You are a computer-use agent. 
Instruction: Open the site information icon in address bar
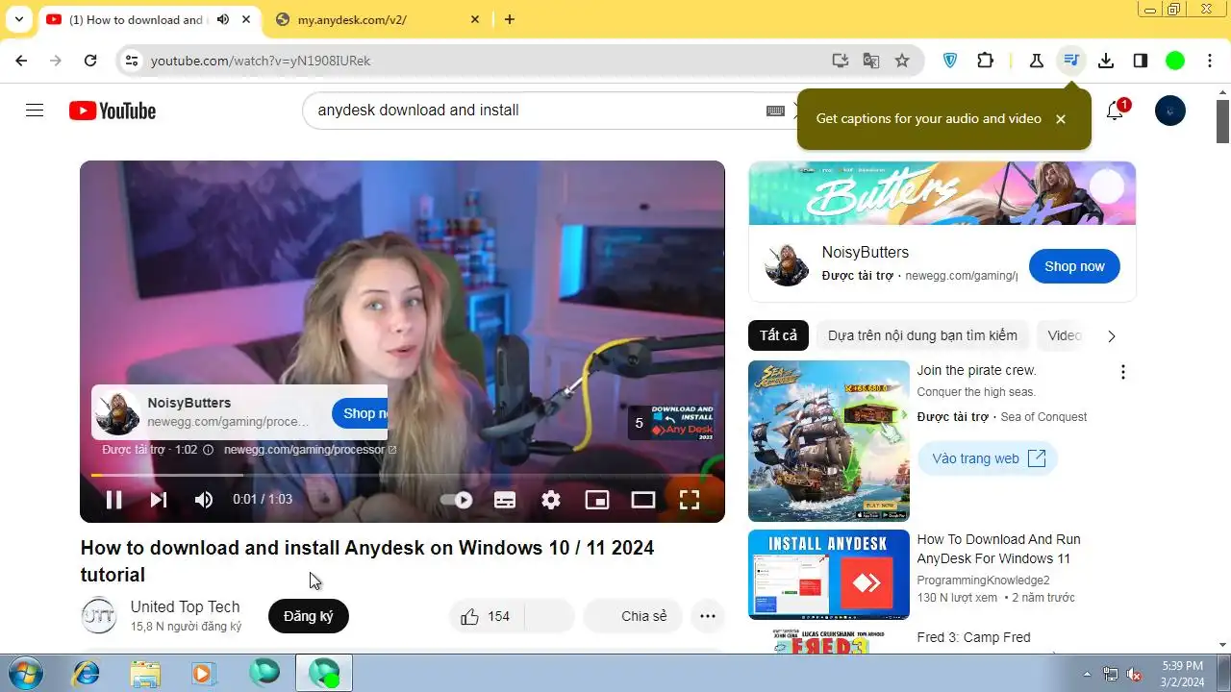(x=133, y=61)
